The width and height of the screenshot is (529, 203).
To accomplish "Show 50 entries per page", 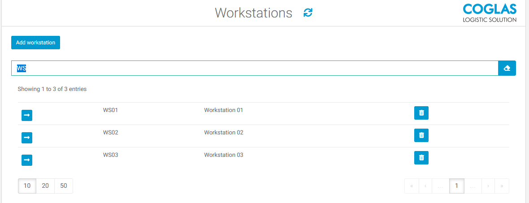I will (x=64, y=186).
